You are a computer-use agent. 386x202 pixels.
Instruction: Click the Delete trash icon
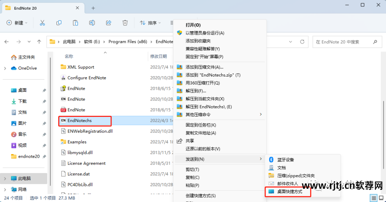(x=125, y=23)
